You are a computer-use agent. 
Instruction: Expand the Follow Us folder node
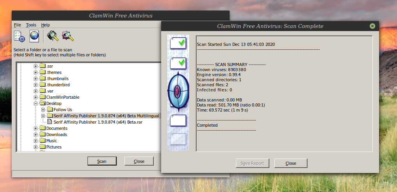43,110
